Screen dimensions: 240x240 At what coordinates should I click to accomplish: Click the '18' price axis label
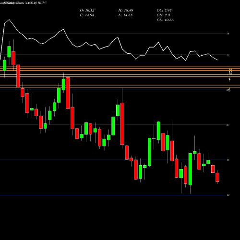(228, 160)
